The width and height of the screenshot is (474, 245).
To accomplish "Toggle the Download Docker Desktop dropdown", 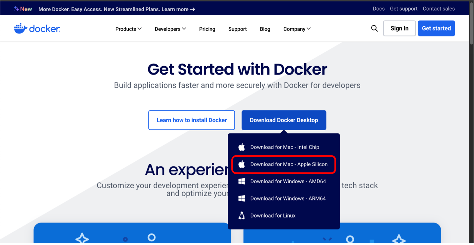I will point(284,120).
